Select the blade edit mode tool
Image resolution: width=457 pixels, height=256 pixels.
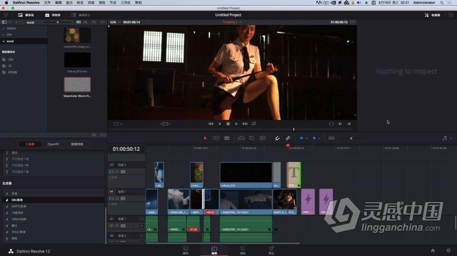(227, 138)
